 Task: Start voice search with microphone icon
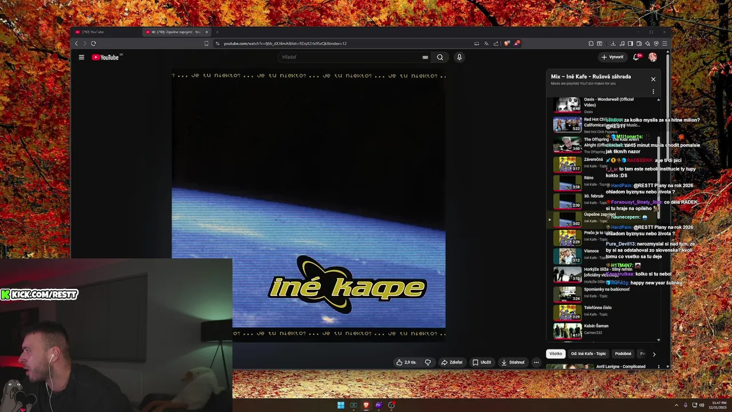(x=459, y=57)
